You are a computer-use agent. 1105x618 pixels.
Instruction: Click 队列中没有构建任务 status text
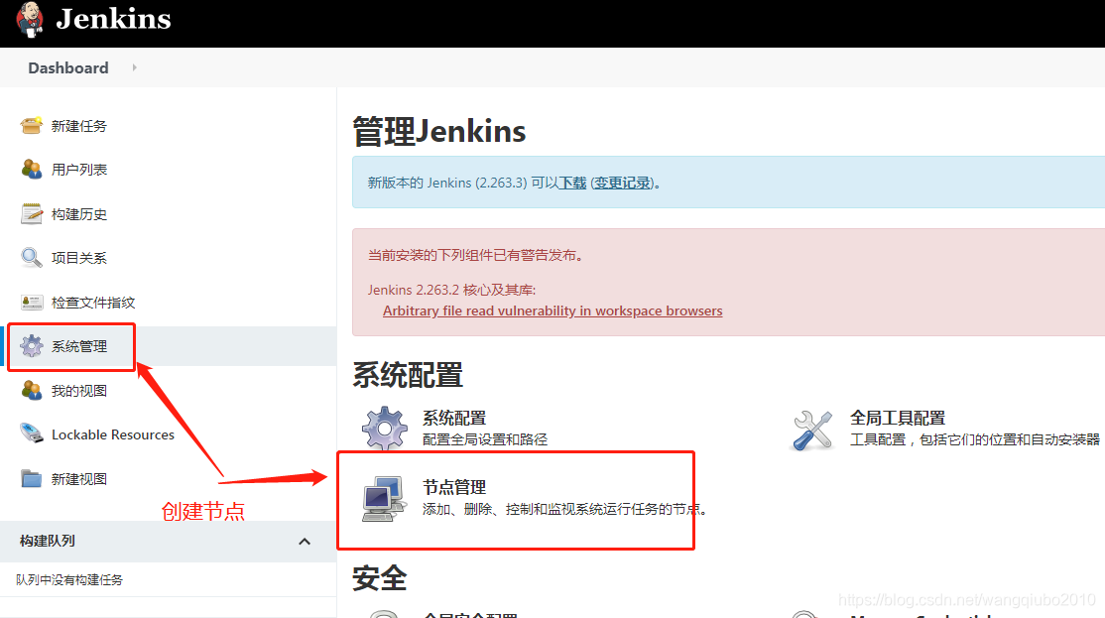tap(69, 580)
